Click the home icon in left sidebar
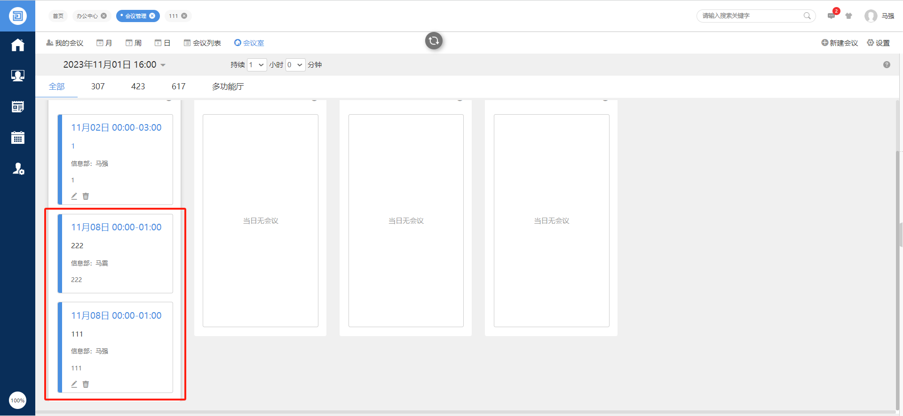 18,45
